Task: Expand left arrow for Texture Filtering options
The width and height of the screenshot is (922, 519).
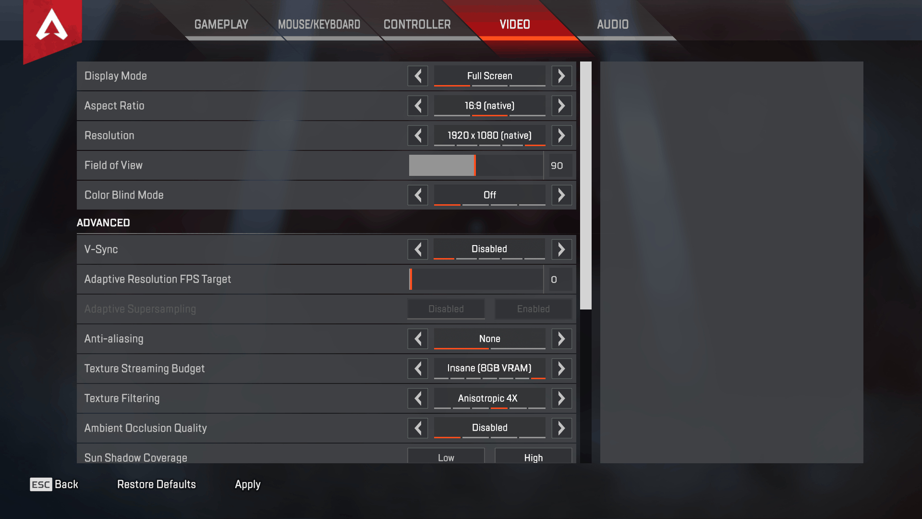Action: point(418,398)
